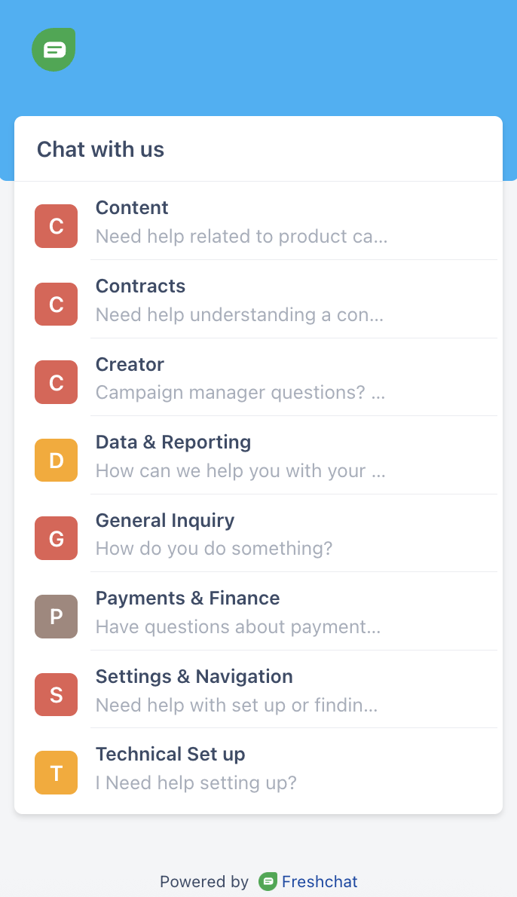Image resolution: width=517 pixels, height=897 pixels.
Task: Click the orange T Technical Set up avatar
Action: tap(57, 773)
